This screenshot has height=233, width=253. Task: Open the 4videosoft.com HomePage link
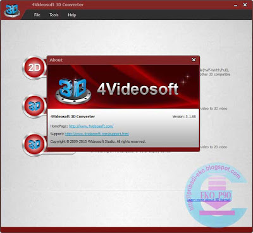91,126
